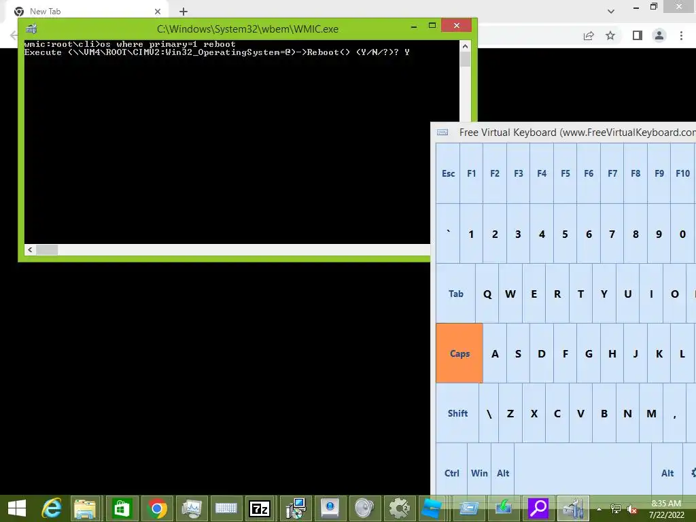The height and width of the screenshot is (522, 696).
Task: Click WMIC scrollbar up arrow
Action: [465, 46]
